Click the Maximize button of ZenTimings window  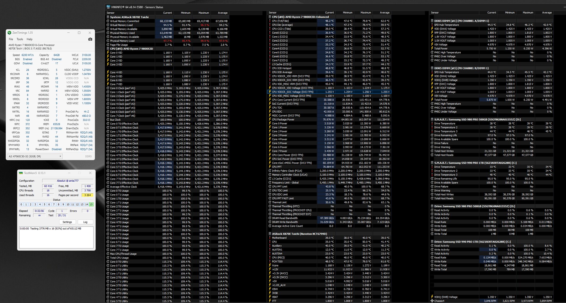tap(79, 33)
